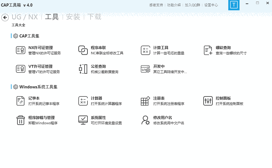This screenshot has width=272, height=168.
Task: Click the 计算工具 title text
Action: point(161,48)
